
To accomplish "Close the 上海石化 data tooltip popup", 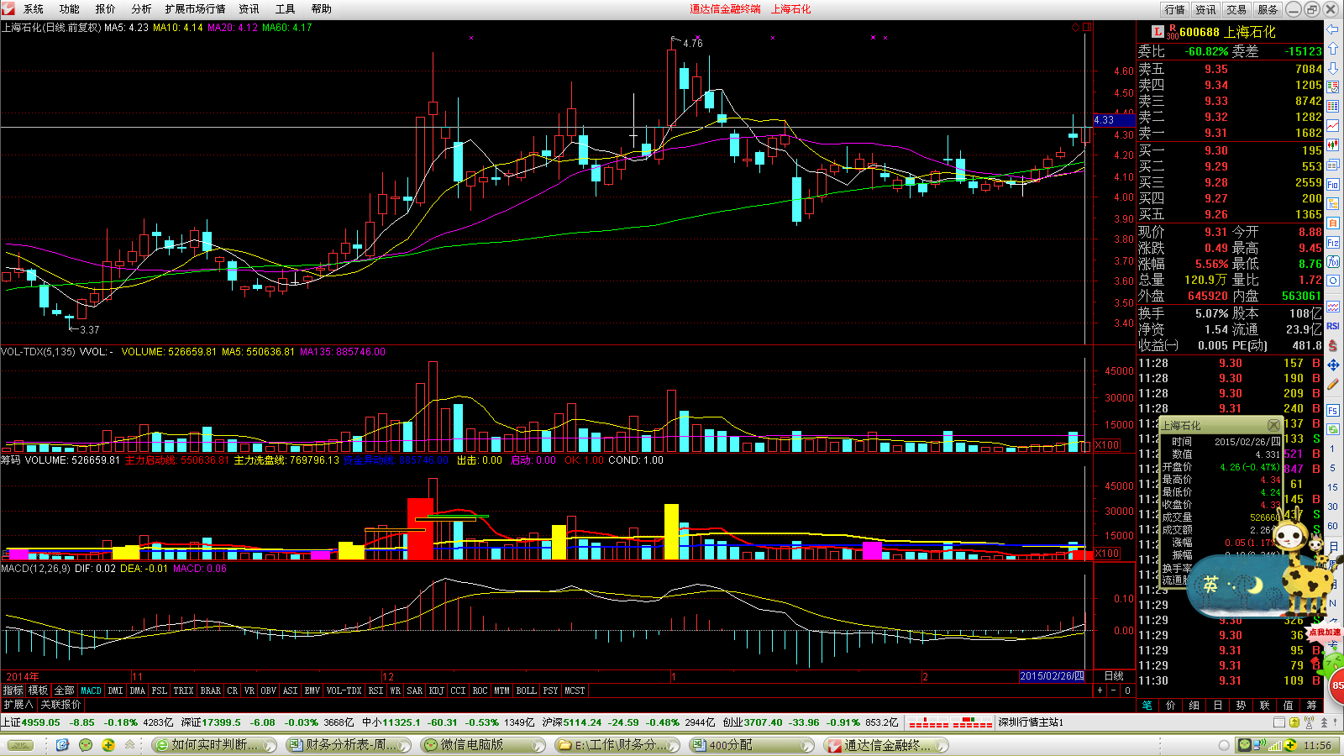I will pos(1274,425).
